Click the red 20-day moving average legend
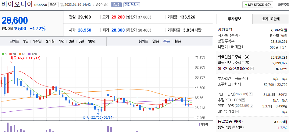Image resolution: width=289 pixels, height=132 pixels. (12, 54)
